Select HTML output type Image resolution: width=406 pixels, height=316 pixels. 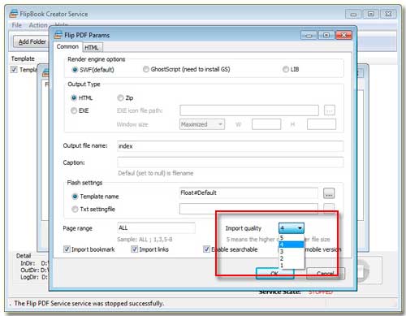click(x=74, y=97)
